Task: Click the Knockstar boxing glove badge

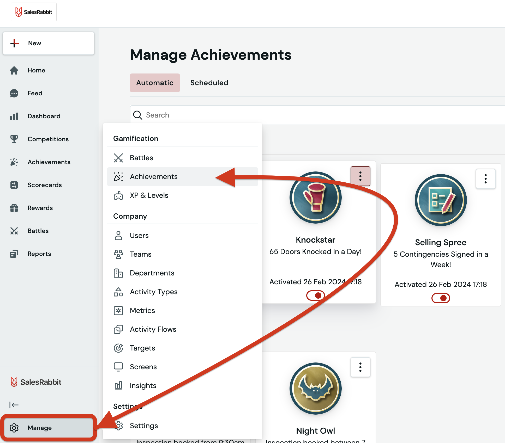Action: click(316, 198)
